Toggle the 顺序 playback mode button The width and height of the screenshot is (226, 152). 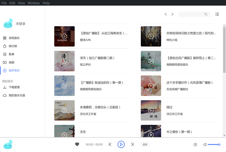coord(145,144)
